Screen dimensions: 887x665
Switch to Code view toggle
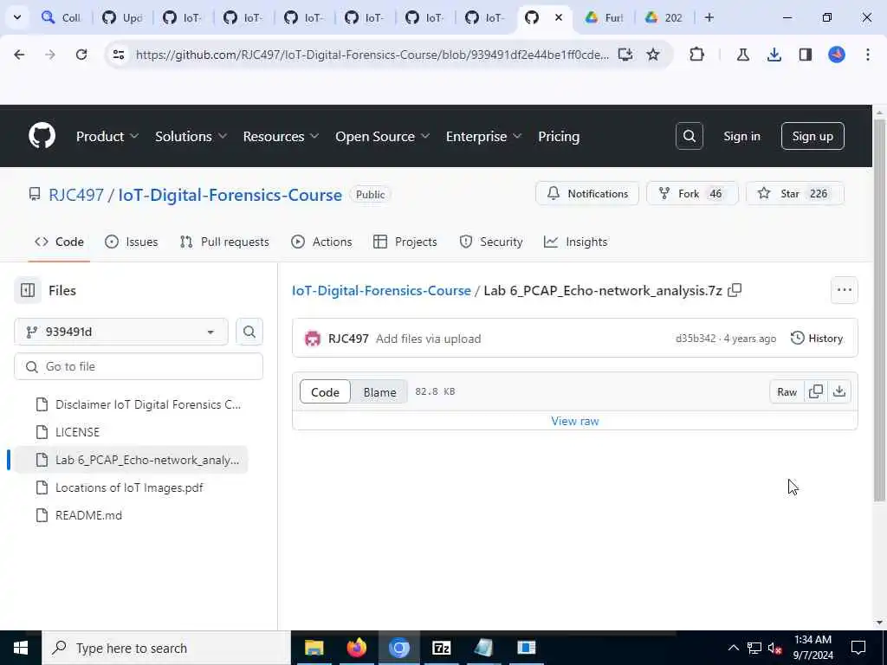click(x=326, y=392)
